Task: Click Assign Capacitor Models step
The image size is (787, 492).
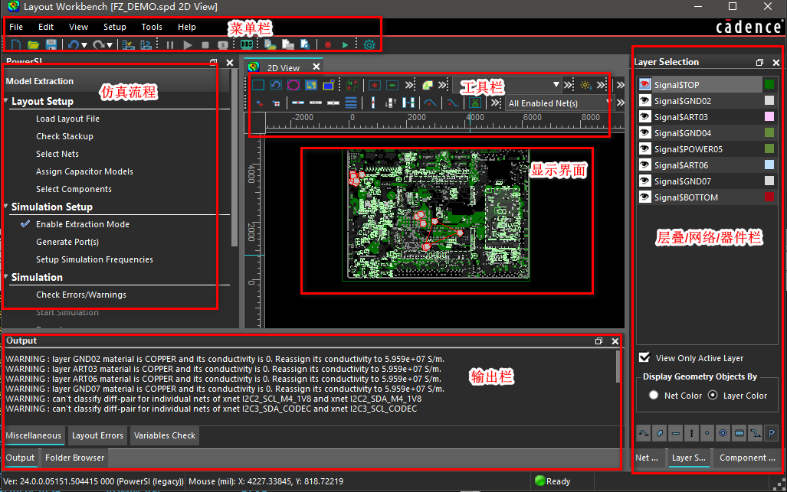Action: [84, 171]
